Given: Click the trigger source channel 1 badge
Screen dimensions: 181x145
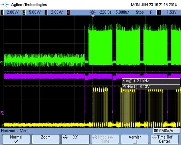Looking at the screenshot, I should tap(159, 12).
